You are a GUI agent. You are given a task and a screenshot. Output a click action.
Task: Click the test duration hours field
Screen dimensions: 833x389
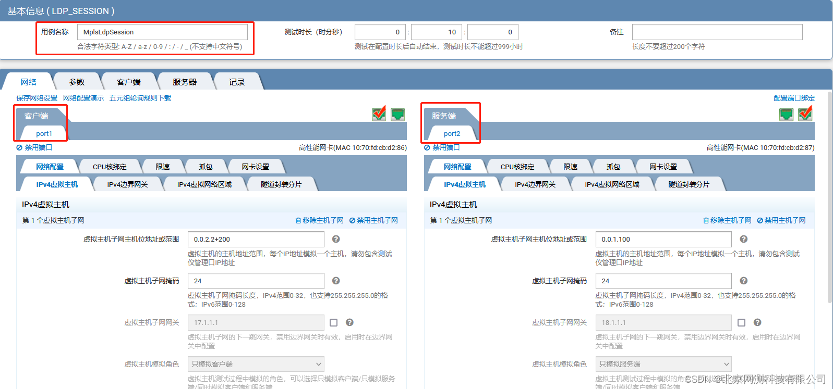[380, 32]
